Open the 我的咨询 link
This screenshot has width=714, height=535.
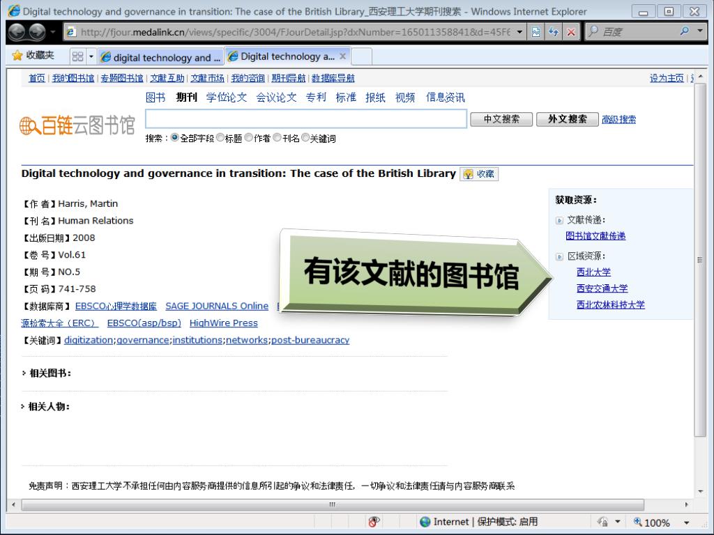[x=248, y=78]
